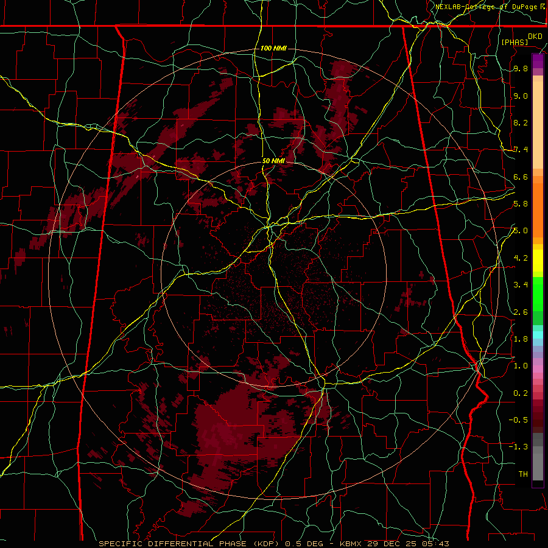Click the 5.8 value on the color scale
Screen dimensions: 548x548
[x=521, y=204]
